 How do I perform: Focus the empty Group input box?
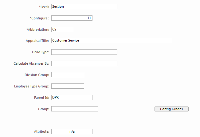(x=74, y=109)
